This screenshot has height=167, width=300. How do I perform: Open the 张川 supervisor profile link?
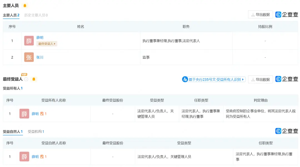point(40,57)
